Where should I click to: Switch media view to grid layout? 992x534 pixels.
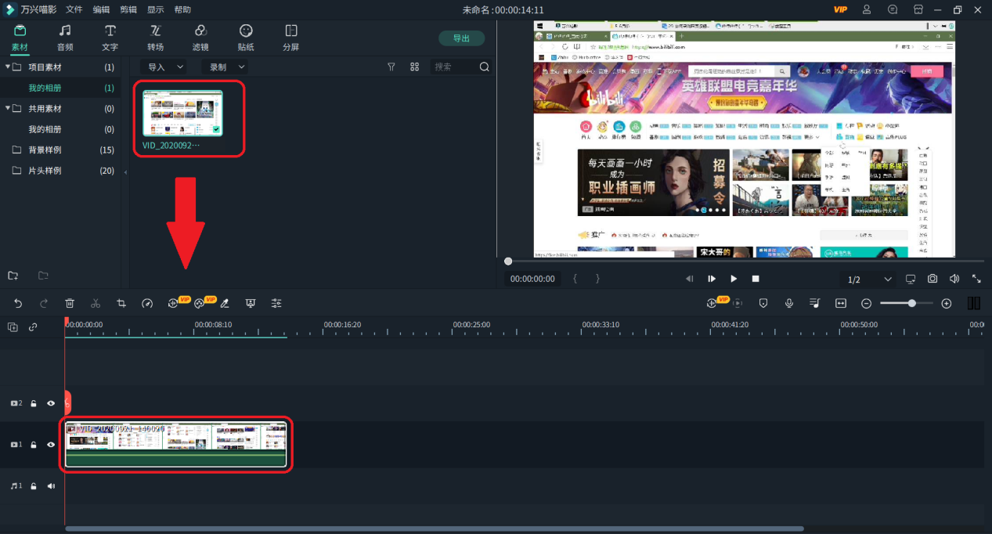[x=415, y=67]
